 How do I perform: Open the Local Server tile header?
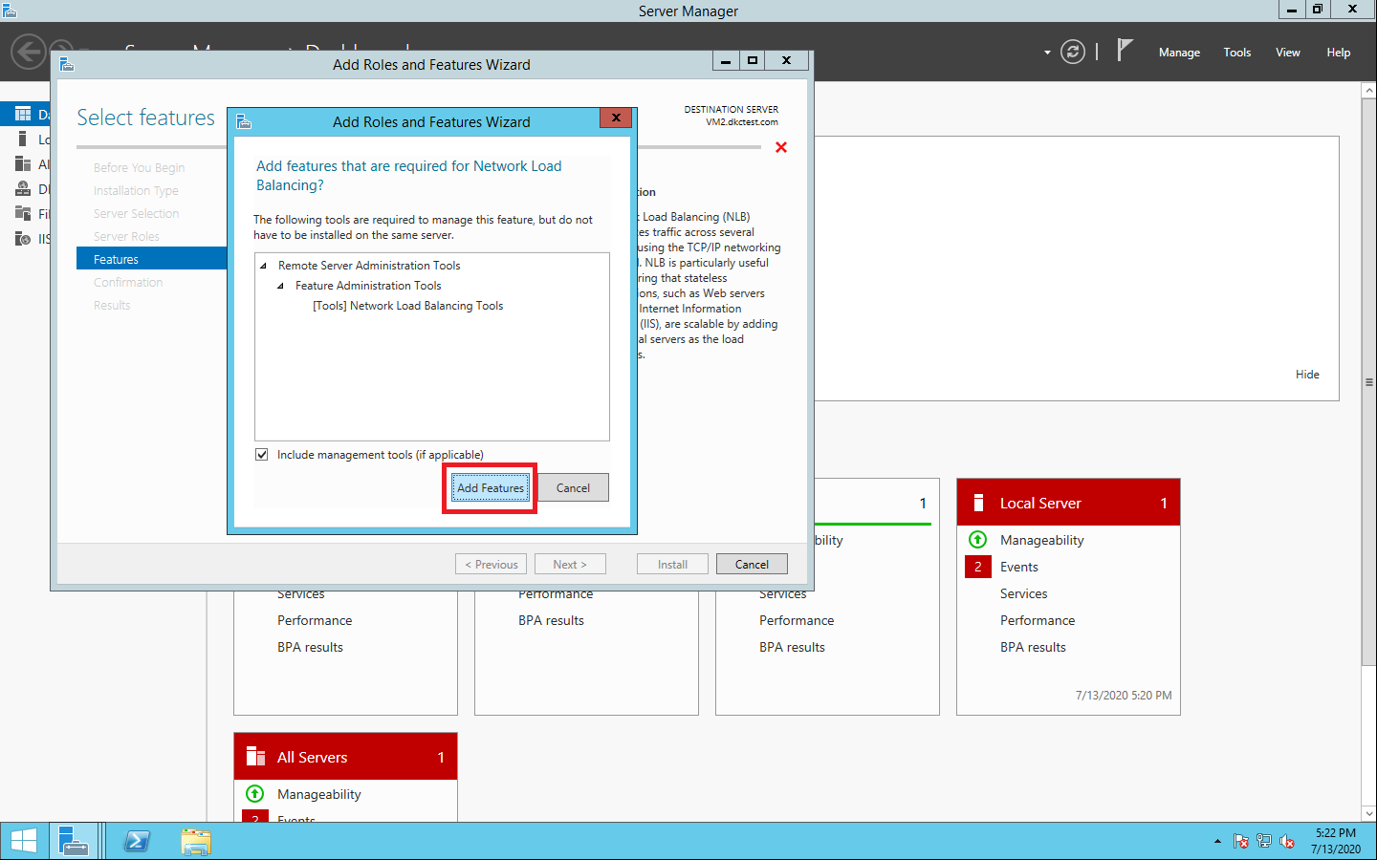(1068, 503)
